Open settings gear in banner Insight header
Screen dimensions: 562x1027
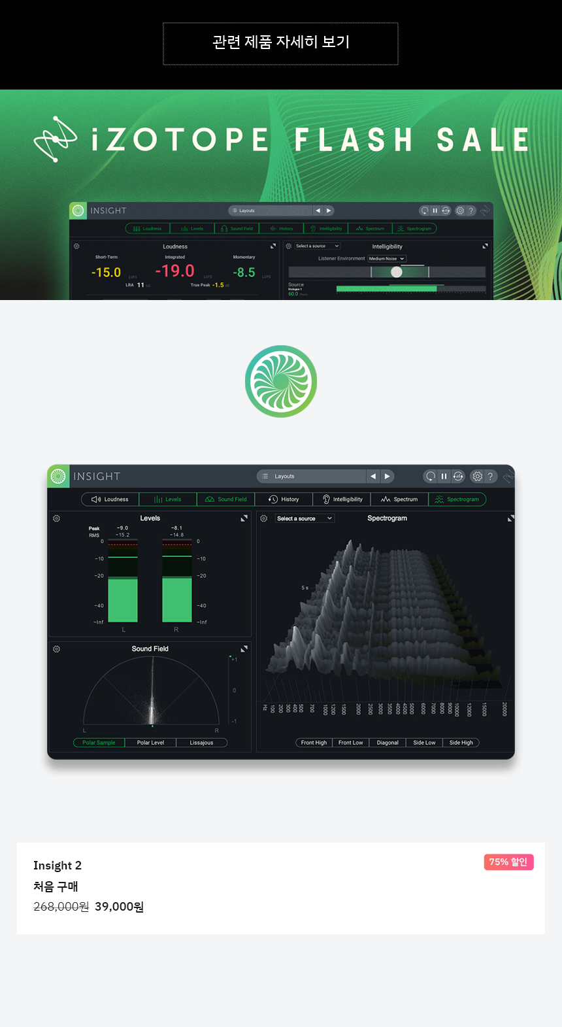(460, 210)
